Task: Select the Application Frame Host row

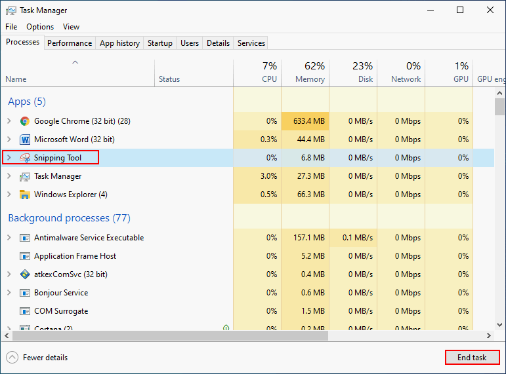Action: [x=247, y=256]
